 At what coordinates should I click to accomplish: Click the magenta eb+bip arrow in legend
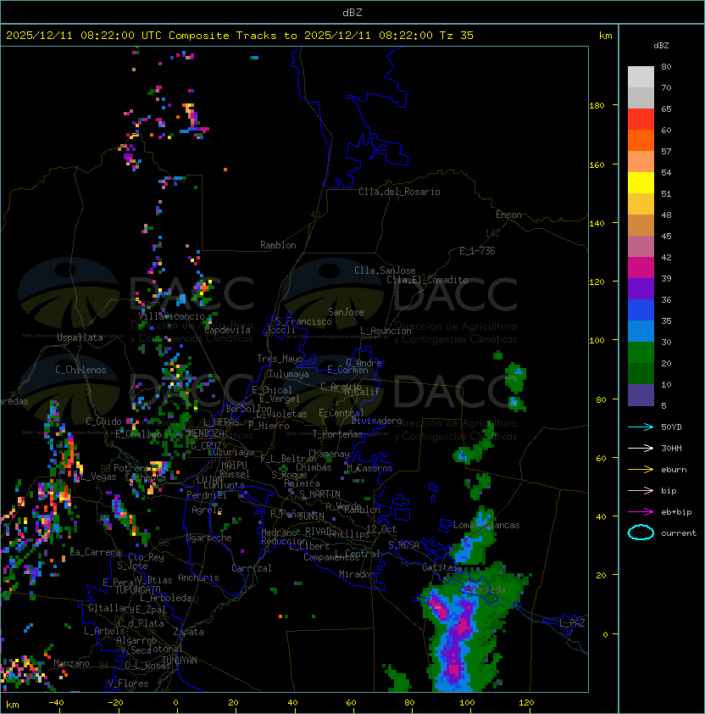(x=641, y=512)
